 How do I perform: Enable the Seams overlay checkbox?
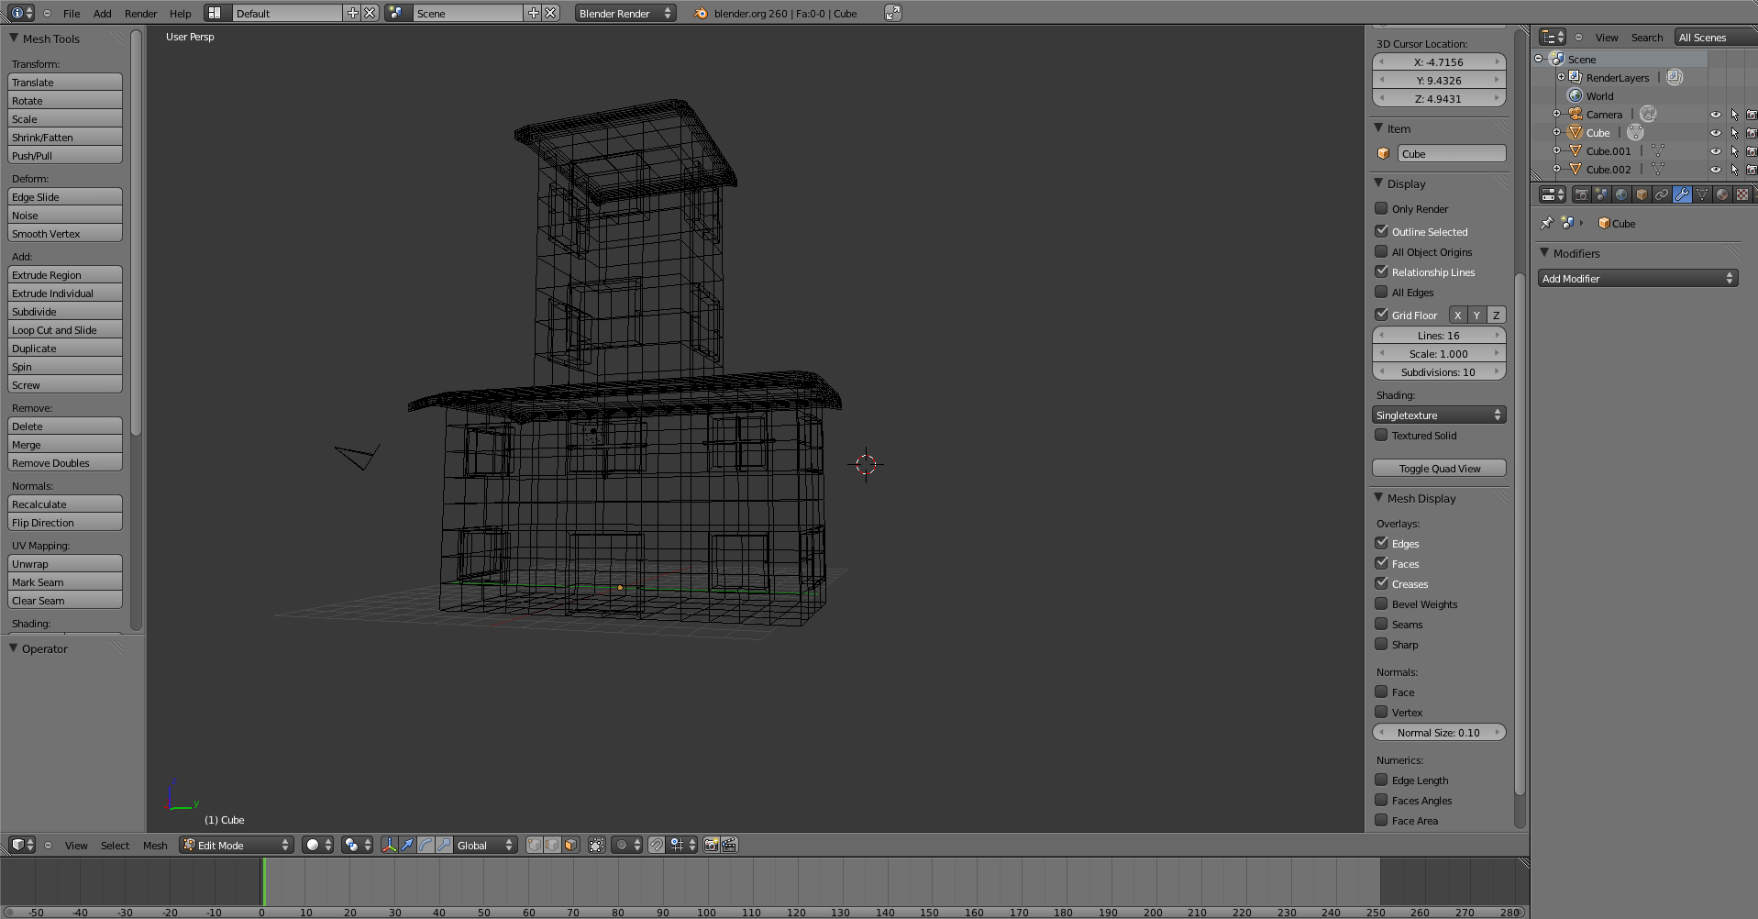tap(1381, 624)
